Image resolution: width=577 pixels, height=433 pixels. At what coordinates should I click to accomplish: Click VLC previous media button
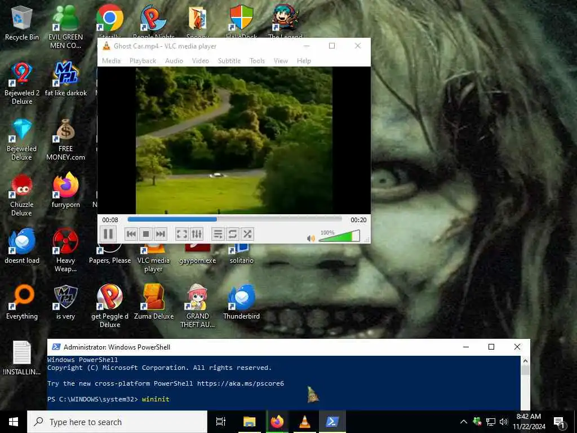[131, 234]
